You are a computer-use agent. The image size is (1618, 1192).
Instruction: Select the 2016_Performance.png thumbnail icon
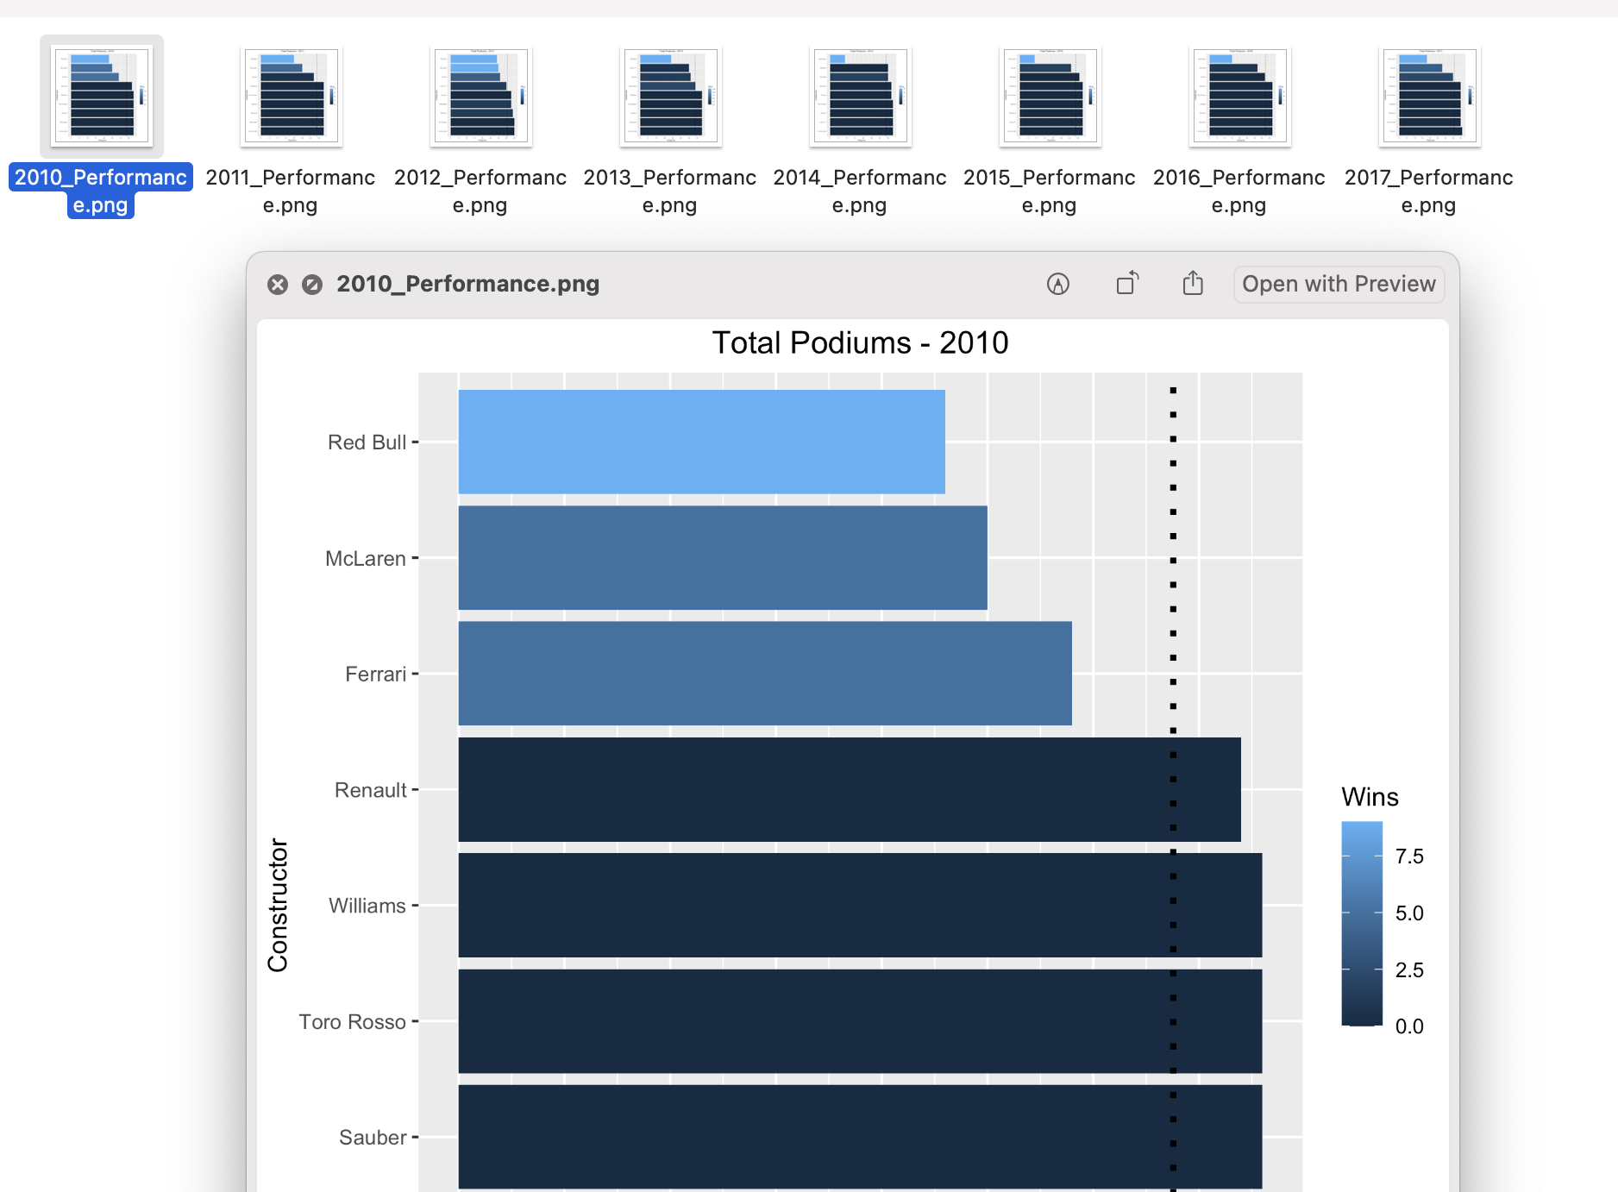1240,96
